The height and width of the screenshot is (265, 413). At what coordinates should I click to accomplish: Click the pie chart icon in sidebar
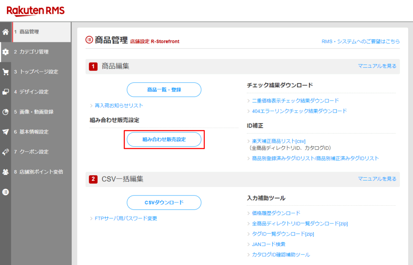[6, 112]
